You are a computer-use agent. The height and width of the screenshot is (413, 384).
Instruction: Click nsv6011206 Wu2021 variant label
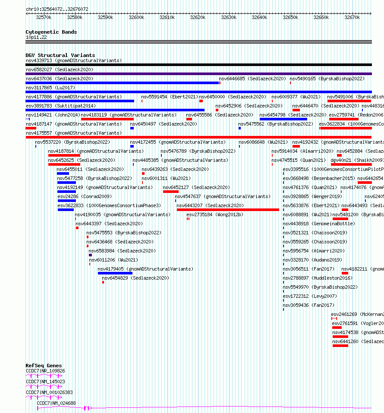point(113,260)
